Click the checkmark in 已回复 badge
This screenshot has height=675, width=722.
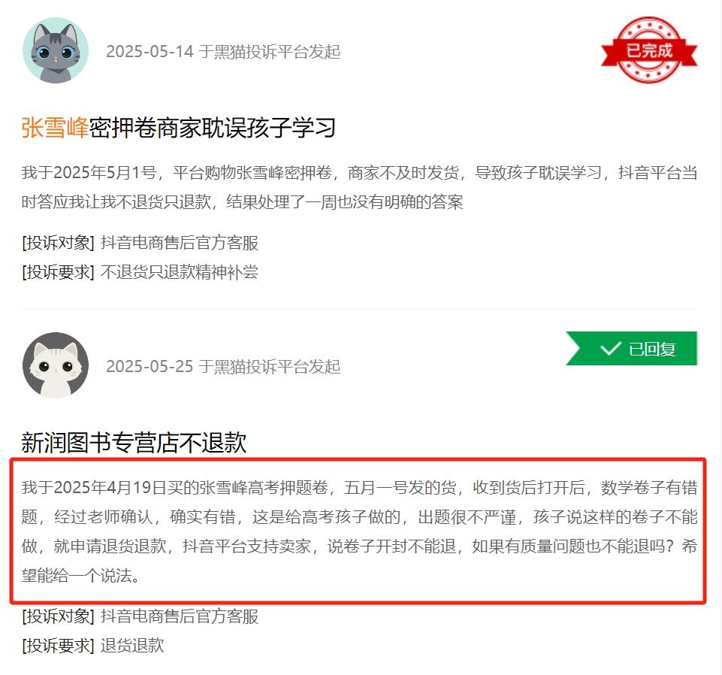point(611,348)
